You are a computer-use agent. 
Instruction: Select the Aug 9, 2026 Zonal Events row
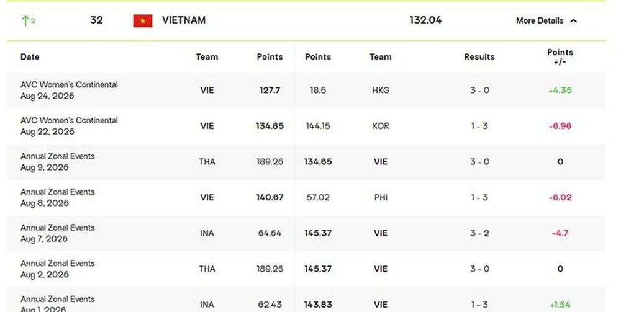pos(306,162)
